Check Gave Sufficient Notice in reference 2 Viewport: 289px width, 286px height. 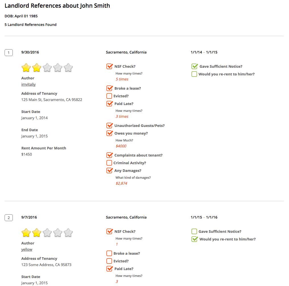194,231
